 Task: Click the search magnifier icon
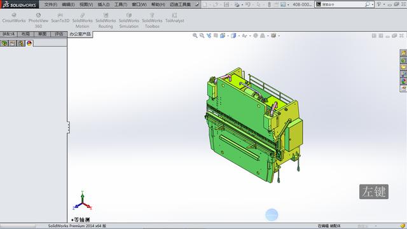pyautogui.click(x=368, y=4)
